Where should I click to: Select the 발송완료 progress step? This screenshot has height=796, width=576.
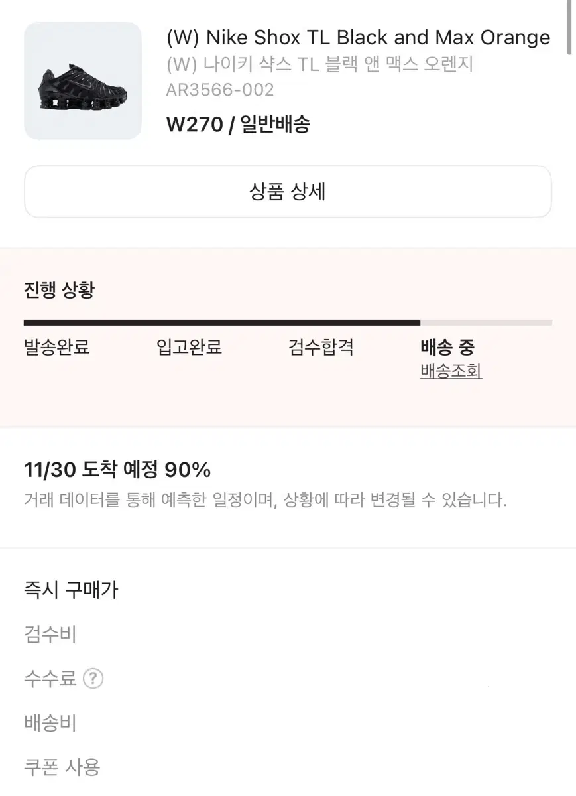coord(56,347)
